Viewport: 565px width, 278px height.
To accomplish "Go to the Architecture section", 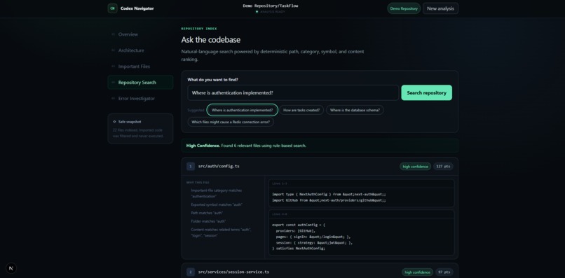I will [140, 50].
